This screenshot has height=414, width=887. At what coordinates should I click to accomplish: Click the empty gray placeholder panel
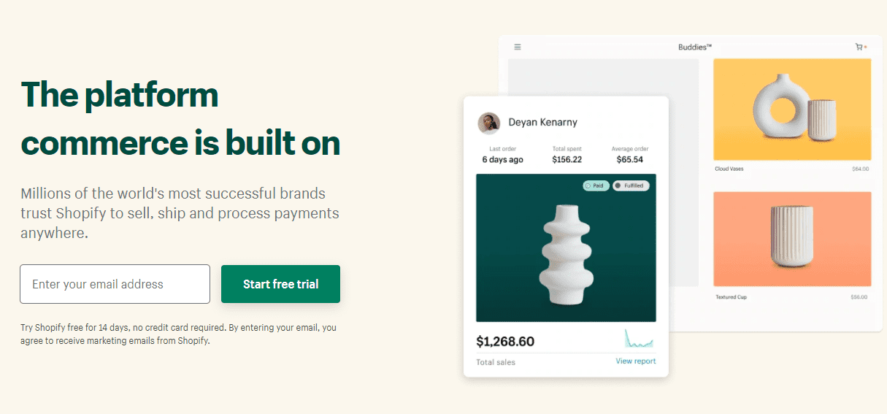point(603,172)
